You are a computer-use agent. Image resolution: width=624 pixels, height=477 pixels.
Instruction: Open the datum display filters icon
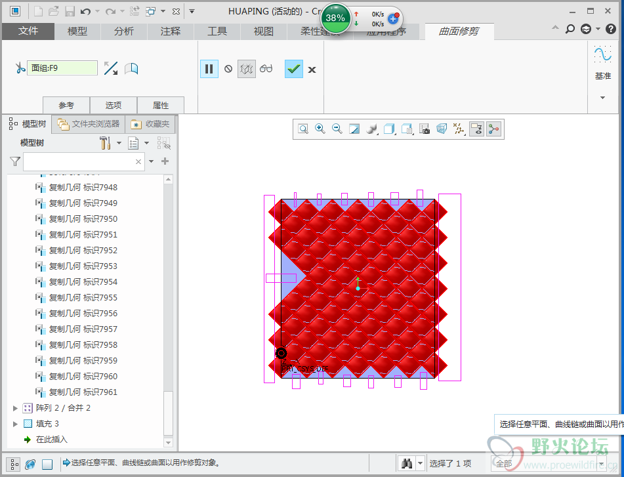tap(459, 129)
